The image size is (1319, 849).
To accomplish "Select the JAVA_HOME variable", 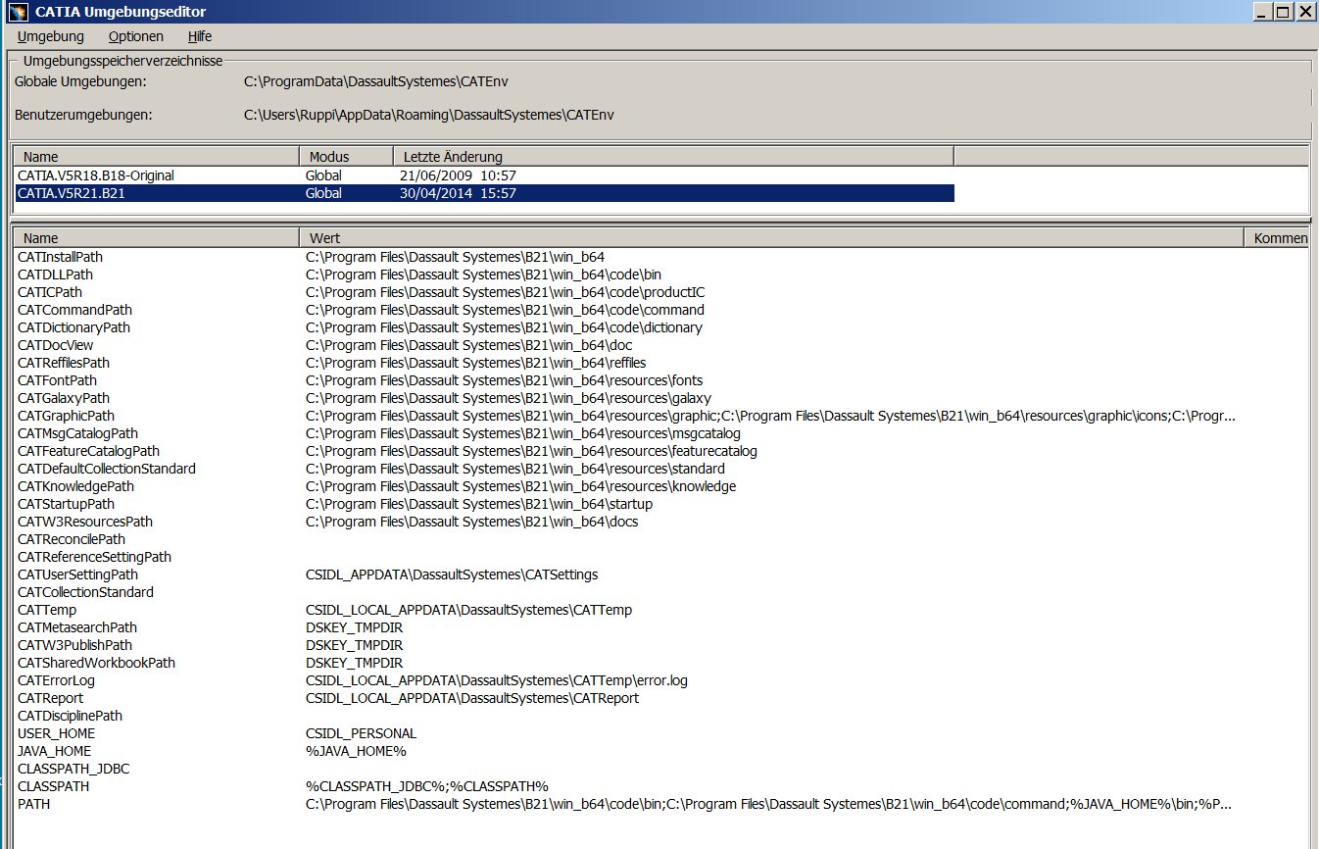I will click(54, 751).
